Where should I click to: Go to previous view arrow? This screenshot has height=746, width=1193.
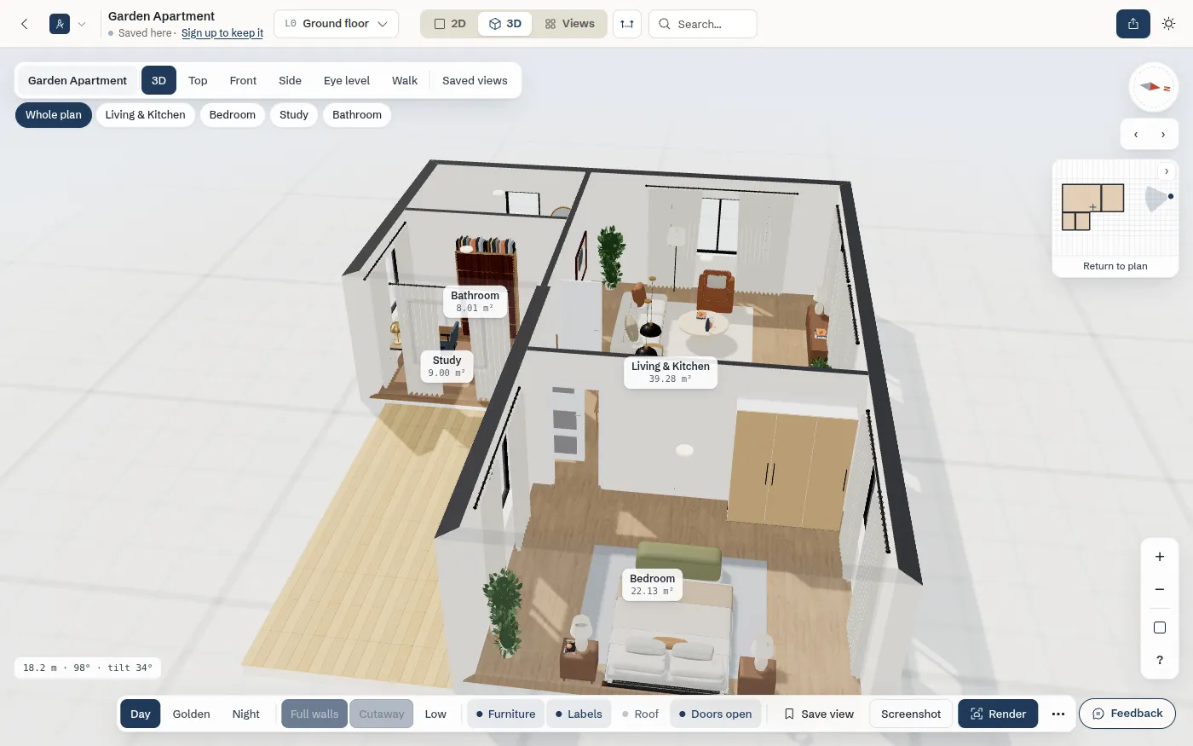click(x=1136, y=135)
